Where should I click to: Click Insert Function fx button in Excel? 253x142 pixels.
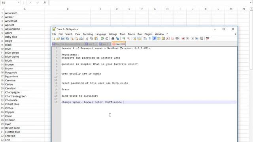pos(45,3)
